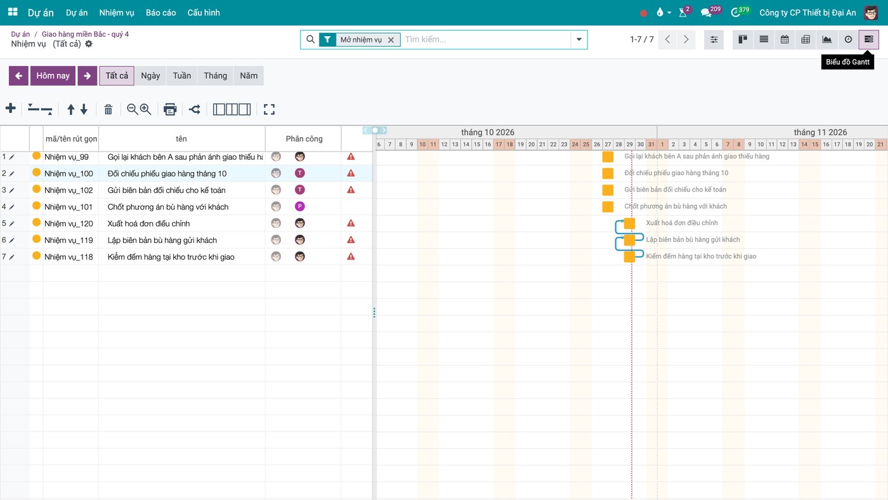Screen dimensions: 888x500
Task: Enter fullscreen mode for the Gantt chart
Action: pos(269,109)
